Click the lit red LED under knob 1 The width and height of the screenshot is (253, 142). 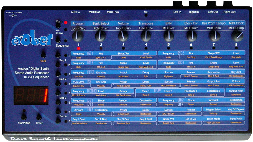[x=79, y=48]
